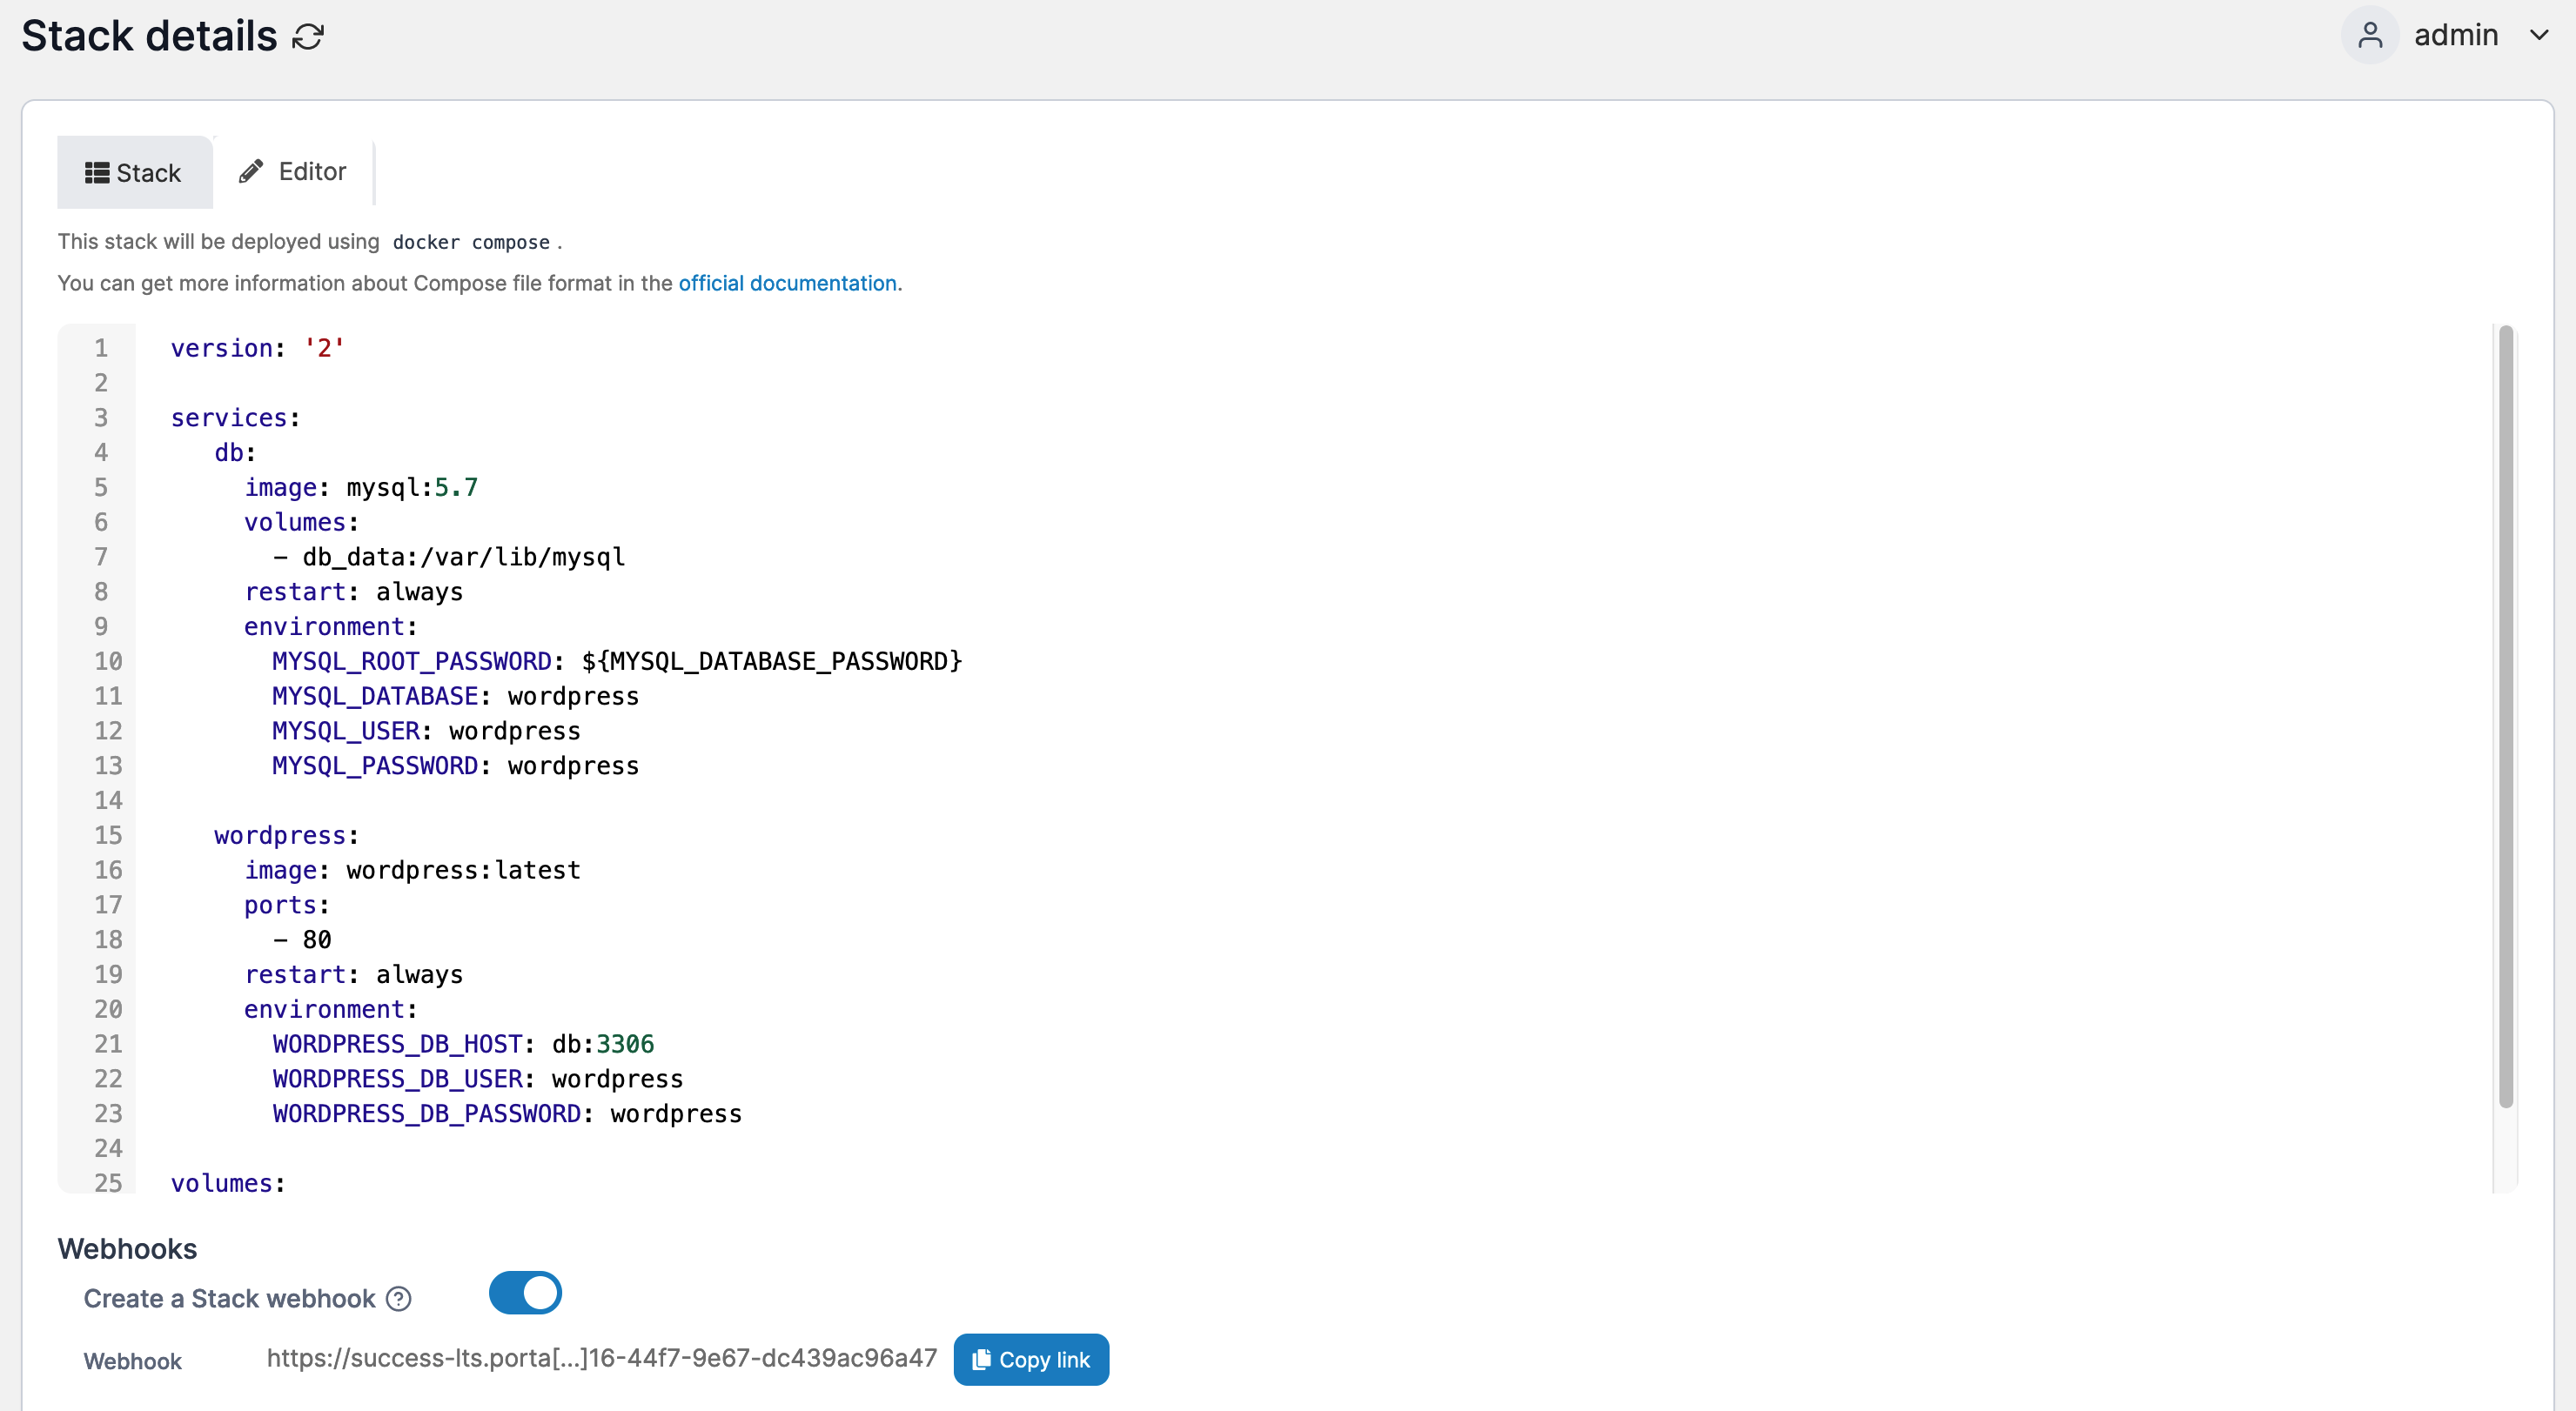Click the refresh icon next to Stack details

point(308,37)
